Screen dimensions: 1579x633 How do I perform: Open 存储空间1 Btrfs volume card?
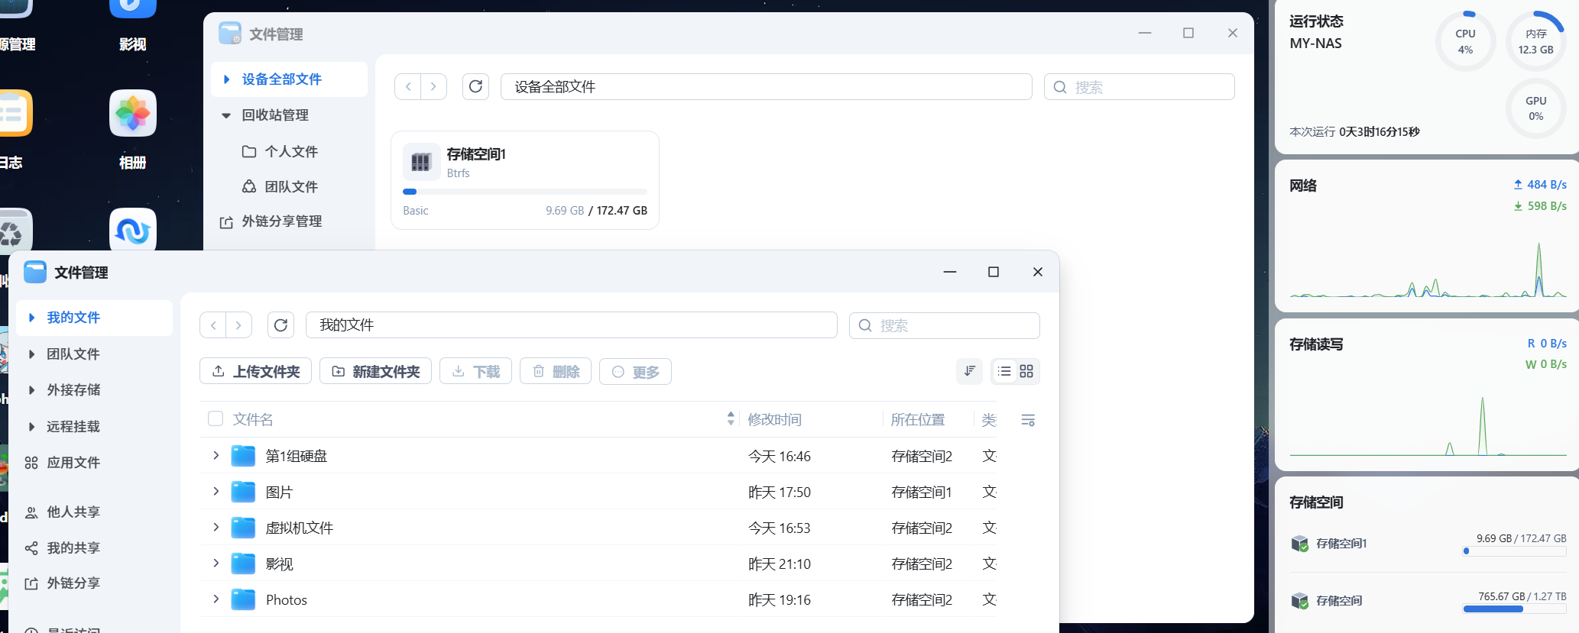click(x=524, y=180)
